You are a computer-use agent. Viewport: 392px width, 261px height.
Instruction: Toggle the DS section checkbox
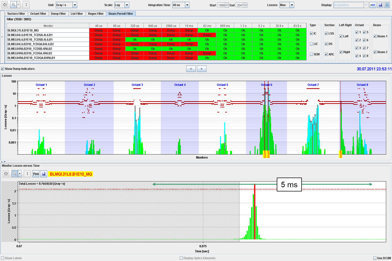pyautogui.click(x=326, y=44)
